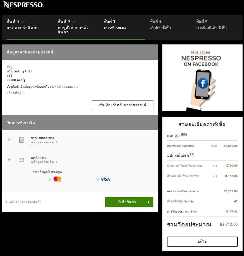Choose the VISA radio option

coord(98,179)
